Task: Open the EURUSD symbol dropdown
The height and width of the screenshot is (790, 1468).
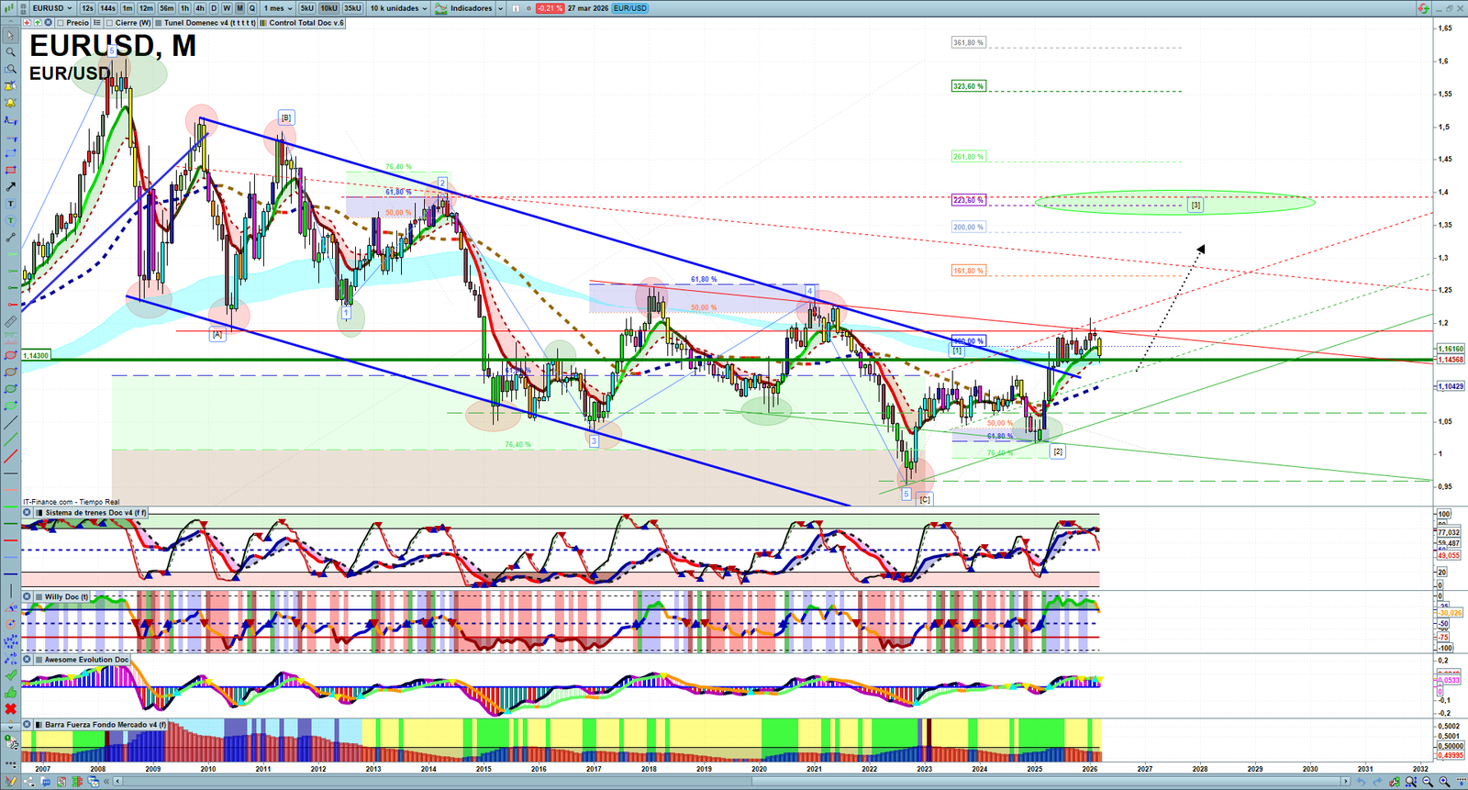Action: click(x=52, y=8)
